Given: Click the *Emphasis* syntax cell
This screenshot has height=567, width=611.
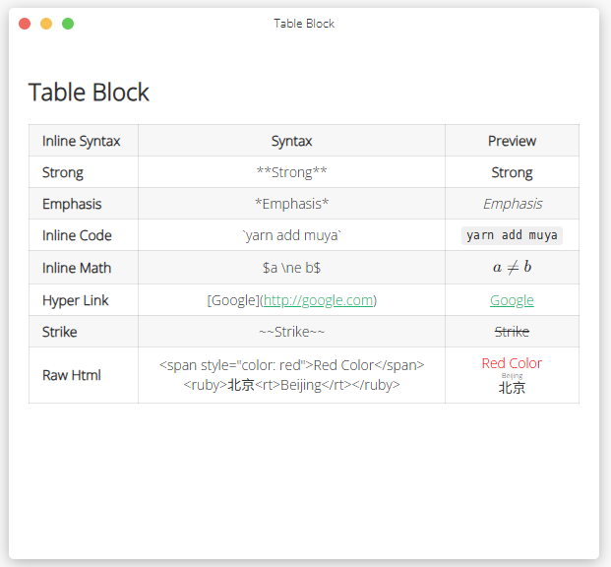Looking at the screenshot, I should tap(291, 204).
